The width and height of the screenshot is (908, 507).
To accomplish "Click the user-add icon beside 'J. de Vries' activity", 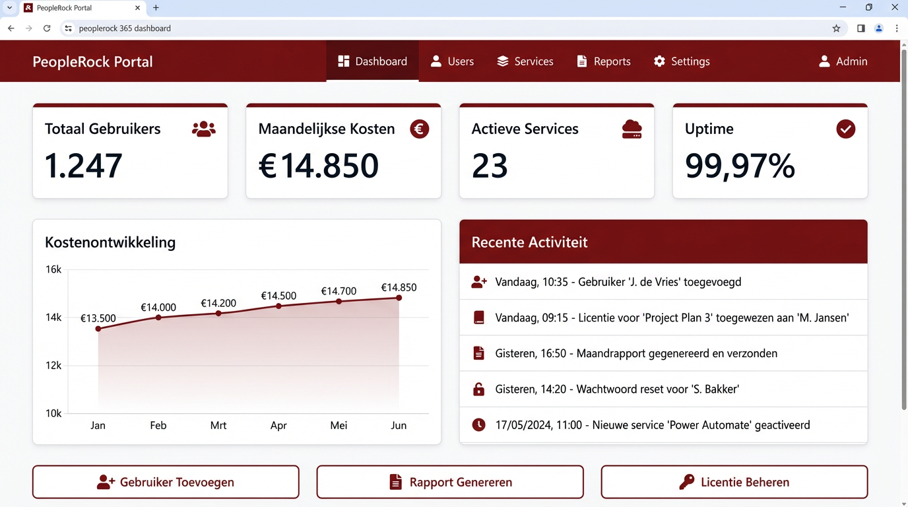I will [x=478, y=281].
